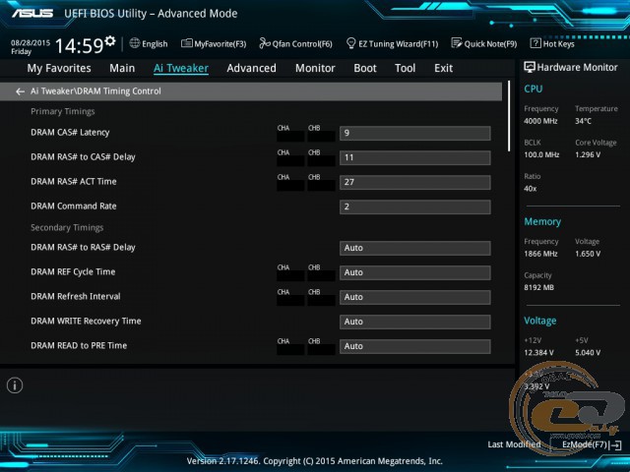Click the CPU temperature 34°C value
Image resolution: width=630 pixels, height=472 pixels.
pyautogui.click(x=583, y=121)
